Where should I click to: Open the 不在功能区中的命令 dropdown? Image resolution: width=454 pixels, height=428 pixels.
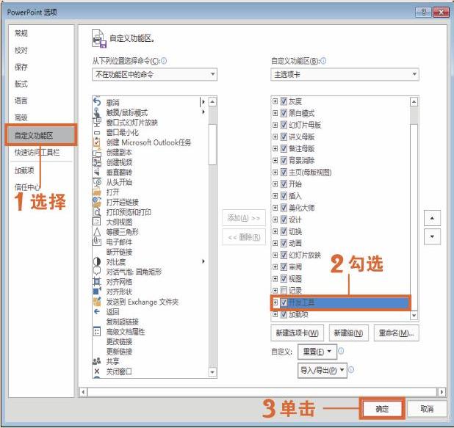[x=154, y=75]
